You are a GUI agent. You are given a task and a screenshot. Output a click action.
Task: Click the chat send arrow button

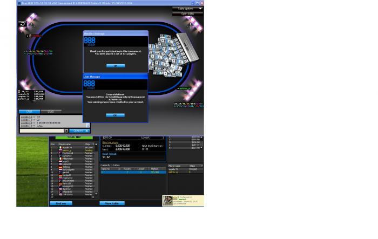click(x=66, y=131)
